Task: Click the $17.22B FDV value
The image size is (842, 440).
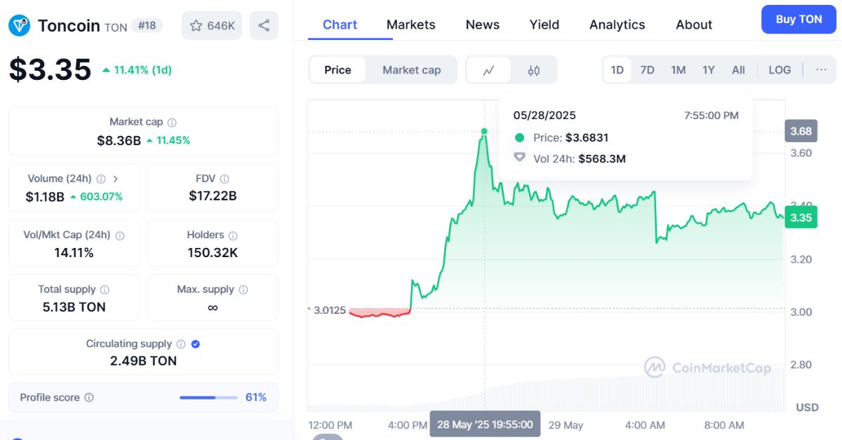Action: point(213,196)
